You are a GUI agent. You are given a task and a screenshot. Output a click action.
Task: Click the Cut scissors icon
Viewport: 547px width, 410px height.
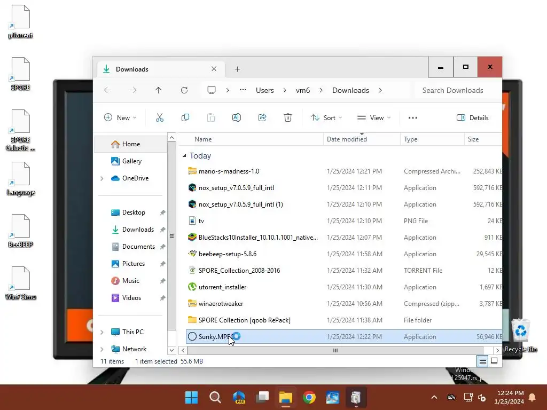159,118
